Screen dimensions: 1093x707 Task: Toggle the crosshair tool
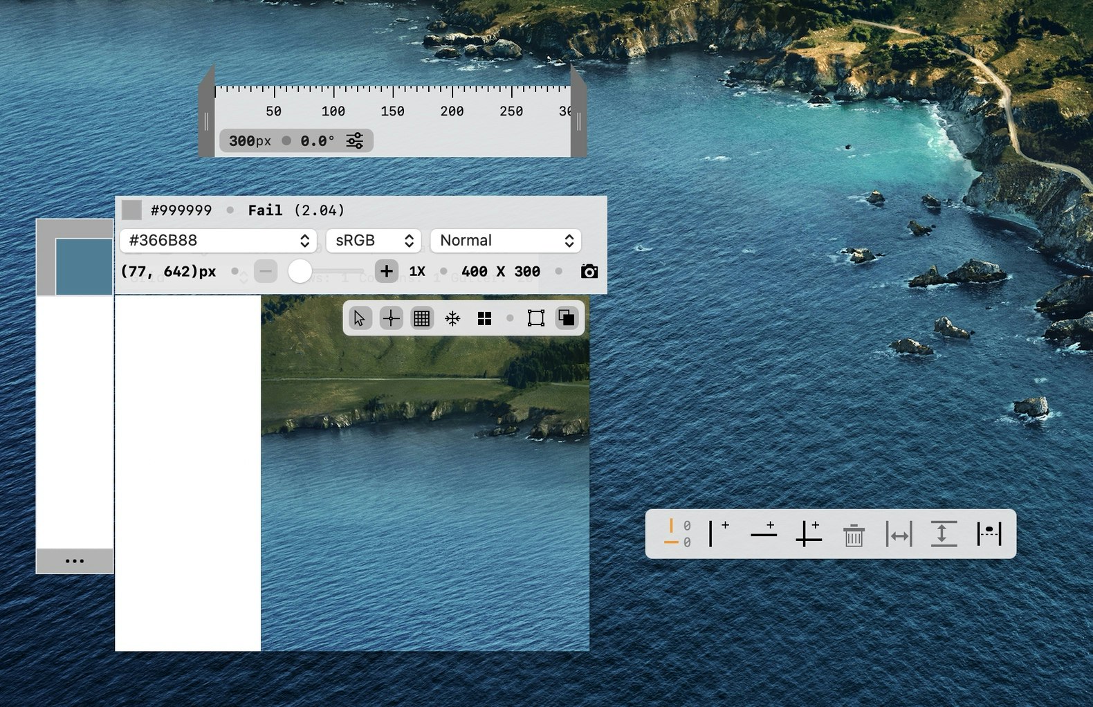(392, 318)
